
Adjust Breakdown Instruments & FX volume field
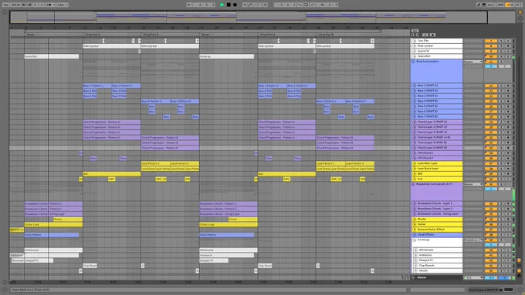pyautogui.click(x=491, y=189)
